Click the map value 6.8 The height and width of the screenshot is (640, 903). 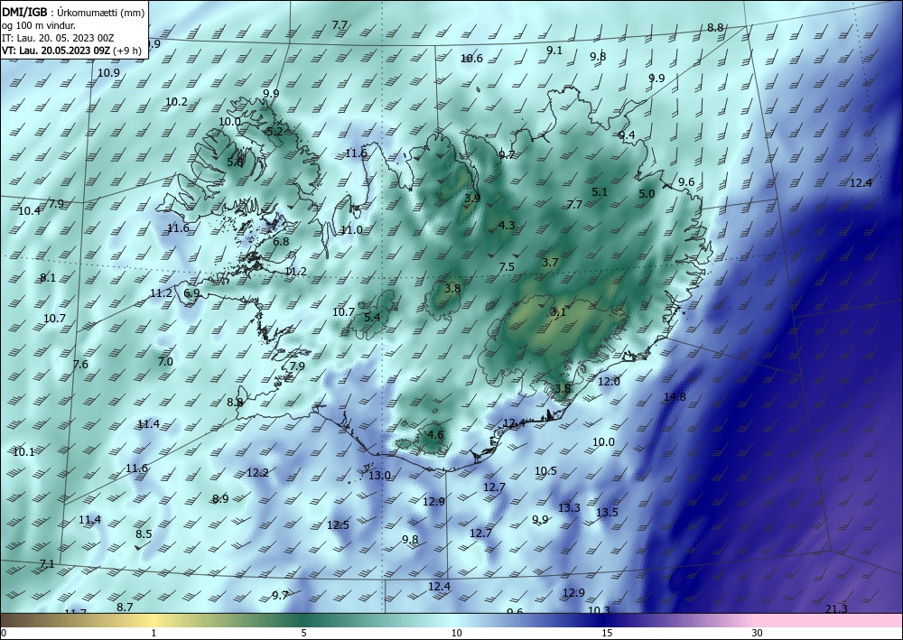tap(281, 242)
